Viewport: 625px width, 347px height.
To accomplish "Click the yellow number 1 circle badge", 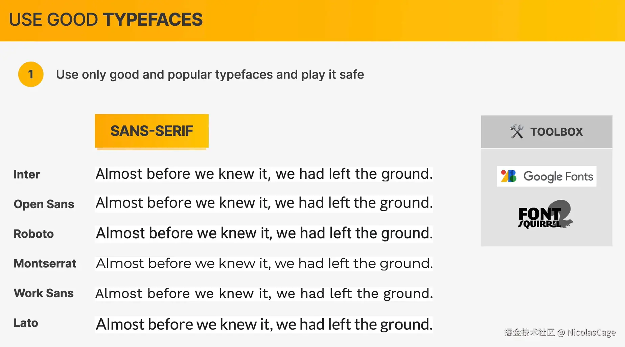I will coord(31,74).
